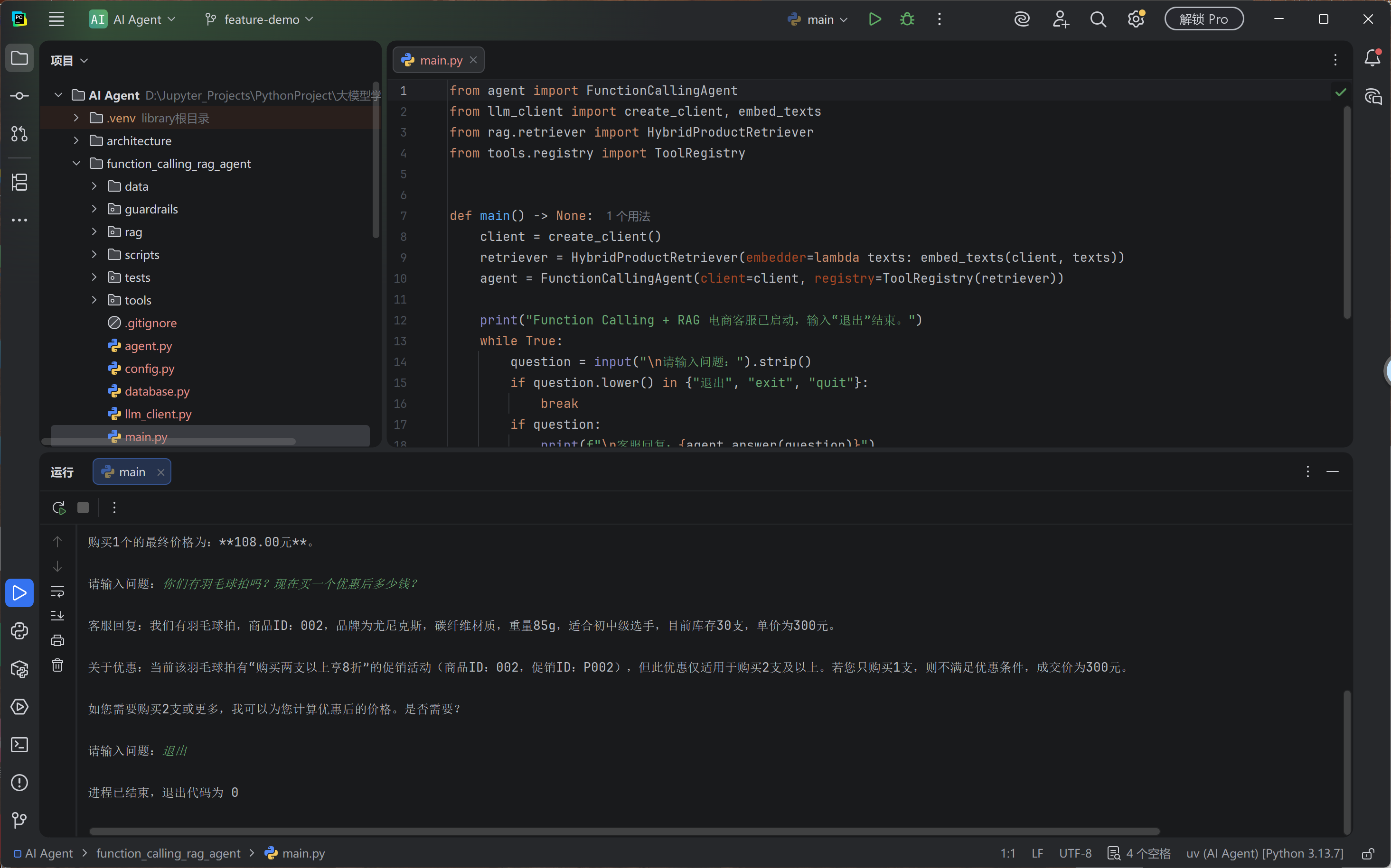Open IDE settings gear
This screenshot has height=868, width=1391.
(1136, 19)
